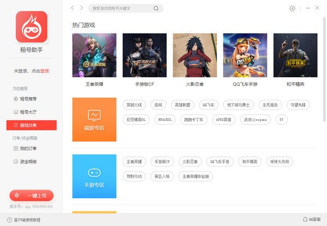Open 客户端使用教程 help link

point(24,220)
